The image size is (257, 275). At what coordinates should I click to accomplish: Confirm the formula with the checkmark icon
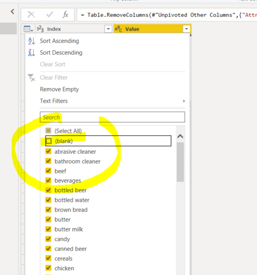click(49, 15)
